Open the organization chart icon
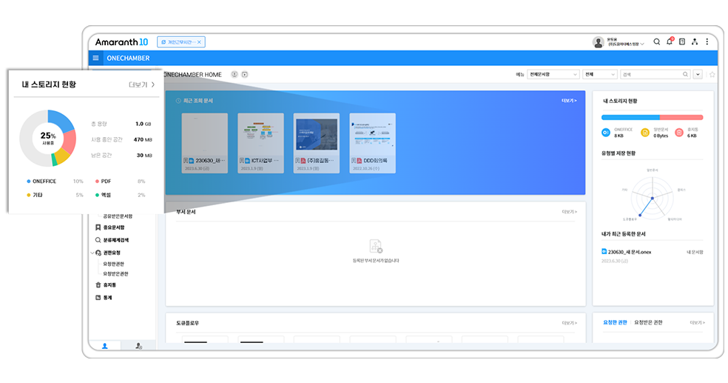 pos(694,42)
